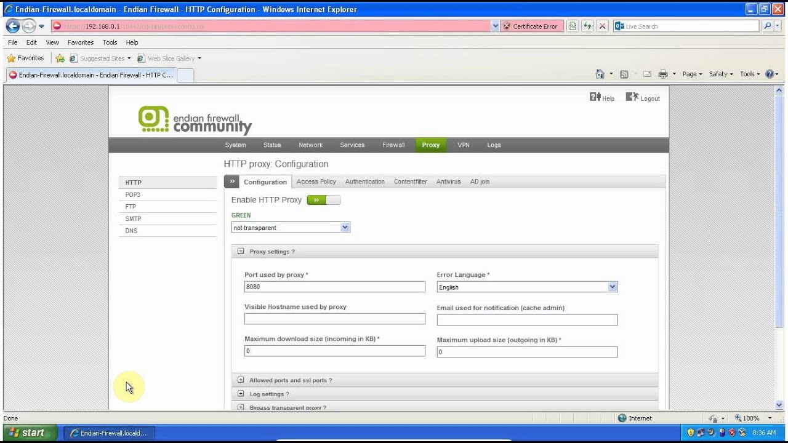Expand Bypass transparent proxy section
The height and width of the screenshot is (443, 788).
241,407
